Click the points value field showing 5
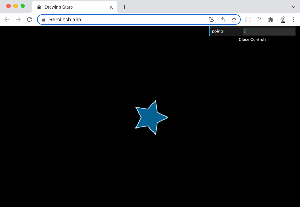300x207 pixels. [x=269, y=31]
